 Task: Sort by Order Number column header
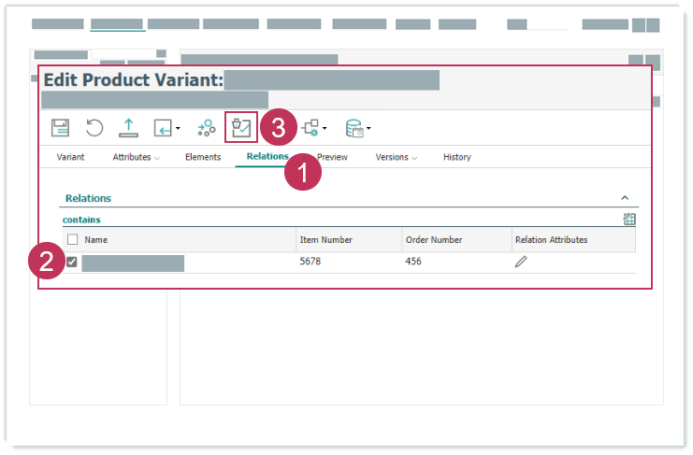coord(433,240)
